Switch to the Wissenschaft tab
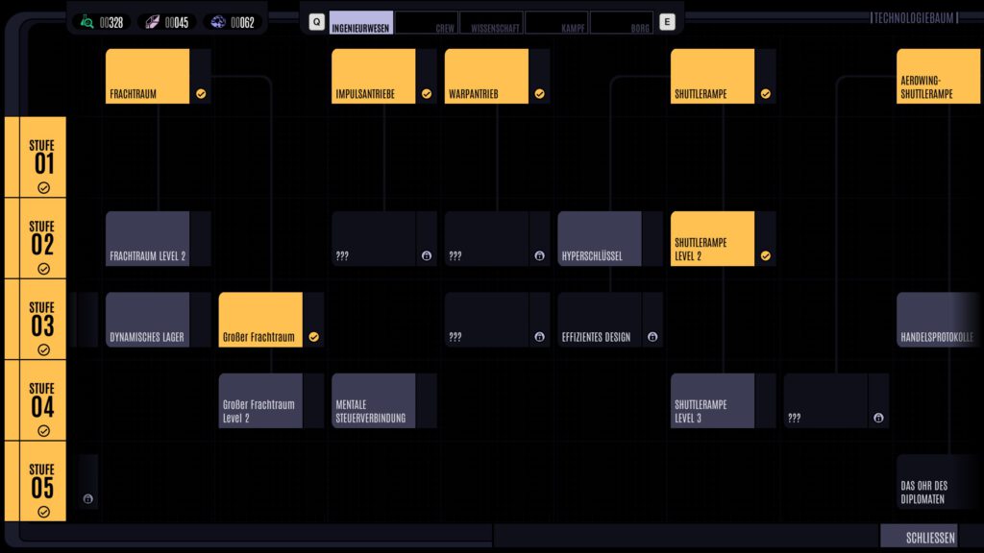Screen dimensions: 984x553 (491, 23)
